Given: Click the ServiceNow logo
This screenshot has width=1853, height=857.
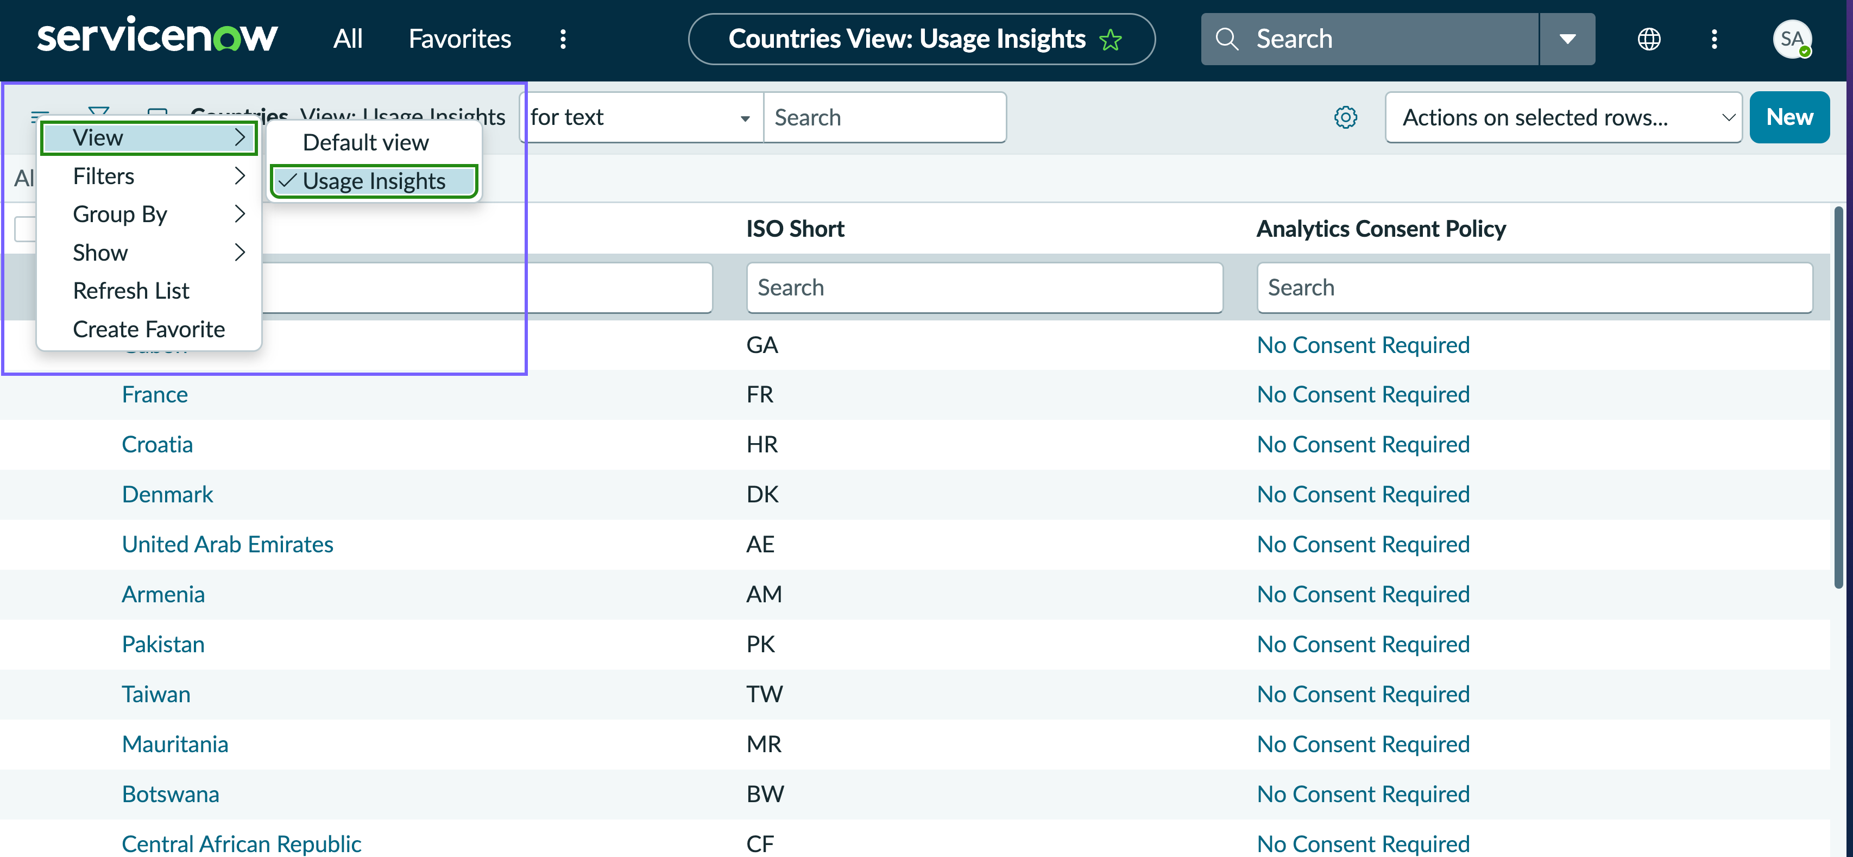Looking at the screenshot, I should pos(157,36).
